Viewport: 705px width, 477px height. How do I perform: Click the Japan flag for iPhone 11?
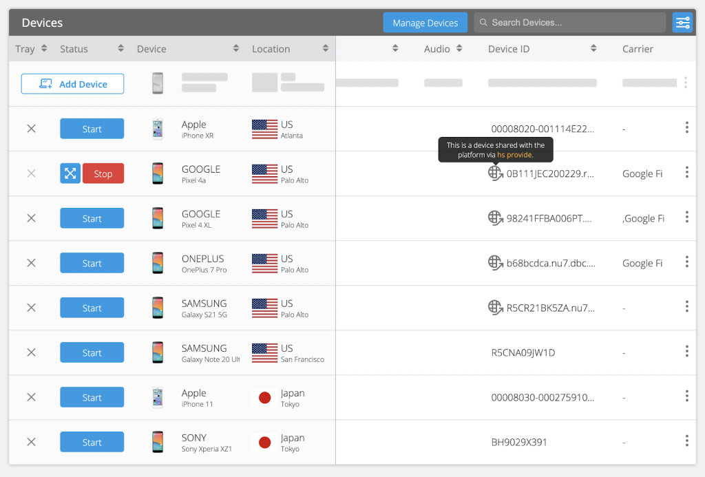click(265, 397)
